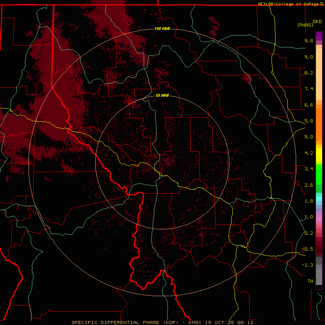
Task: Click the 50 NMI range ring label
Action: (x=162, y=95)
